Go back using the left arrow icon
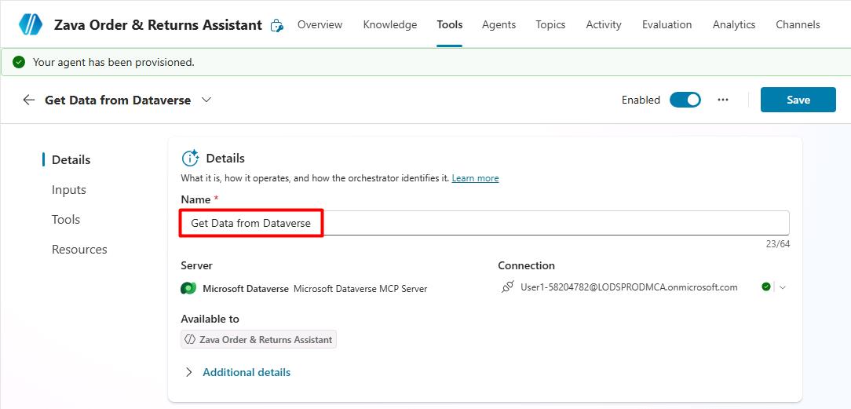The width and height of the screenshot is (851, 409). tap(29, 100)
